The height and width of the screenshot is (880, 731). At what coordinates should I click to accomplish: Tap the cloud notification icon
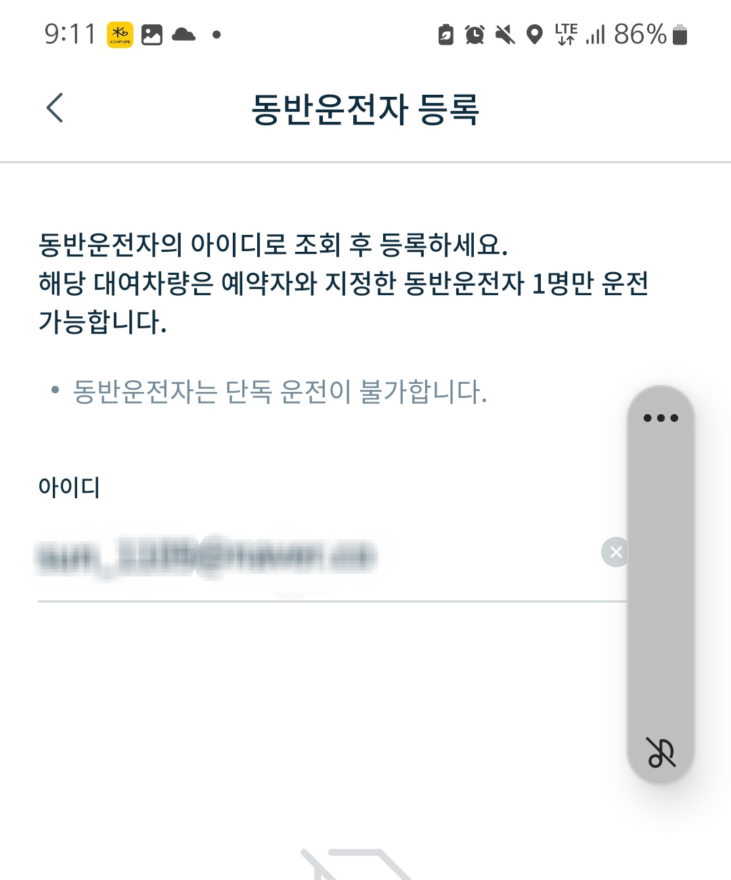183,35
